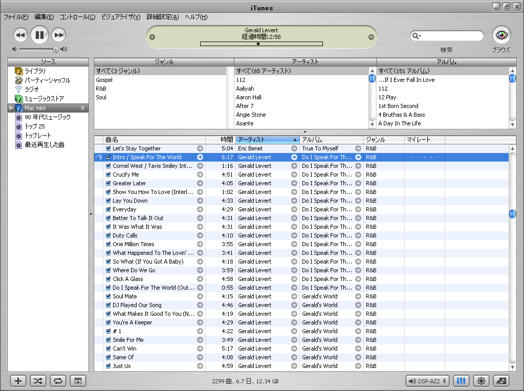Viewport: 524px width, 391px height.
Task: Toggle shuffle playback mode
Action: coord(38,381)
